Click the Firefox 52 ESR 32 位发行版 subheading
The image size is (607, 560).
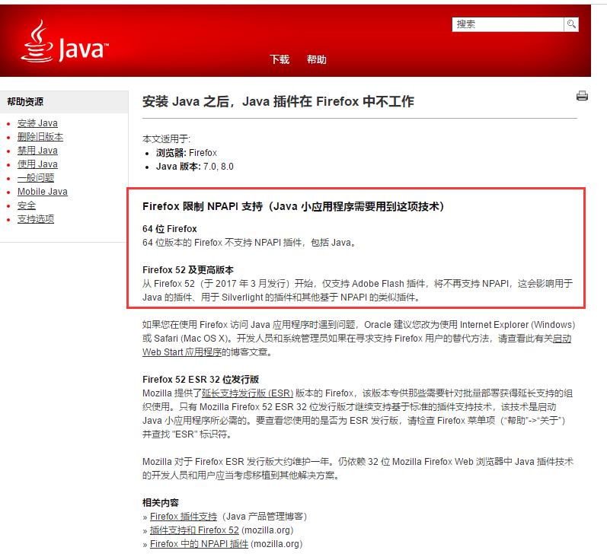tap(200, 380)
